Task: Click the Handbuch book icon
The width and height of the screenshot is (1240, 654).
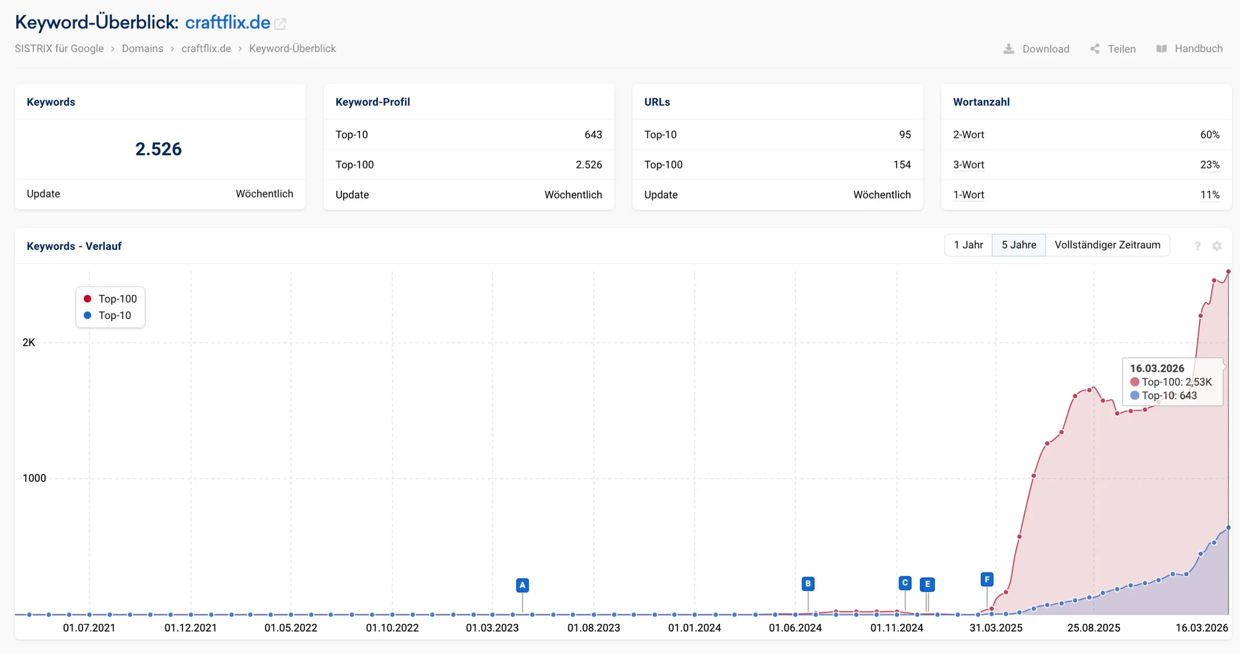Action: click(x=1161, y=49)
